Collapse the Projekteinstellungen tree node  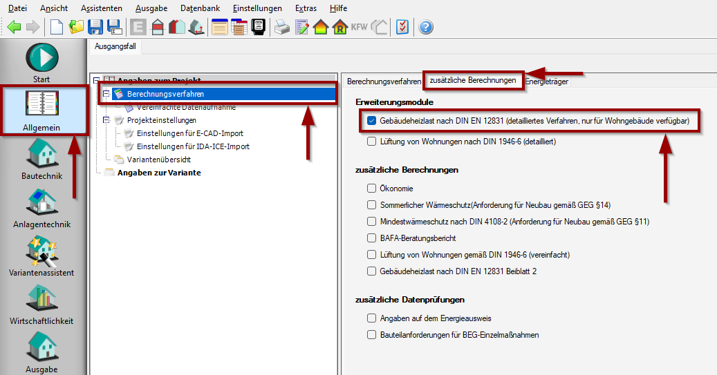[x=106, y=120]
